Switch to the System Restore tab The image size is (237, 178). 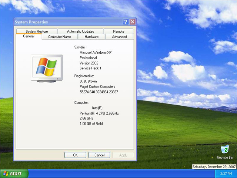click(x=37, y=32)
